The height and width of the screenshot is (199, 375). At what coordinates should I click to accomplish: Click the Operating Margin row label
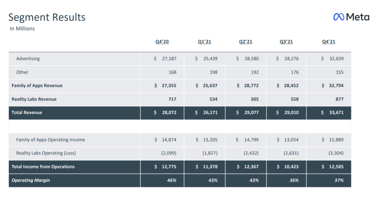[x=31, y=180]
